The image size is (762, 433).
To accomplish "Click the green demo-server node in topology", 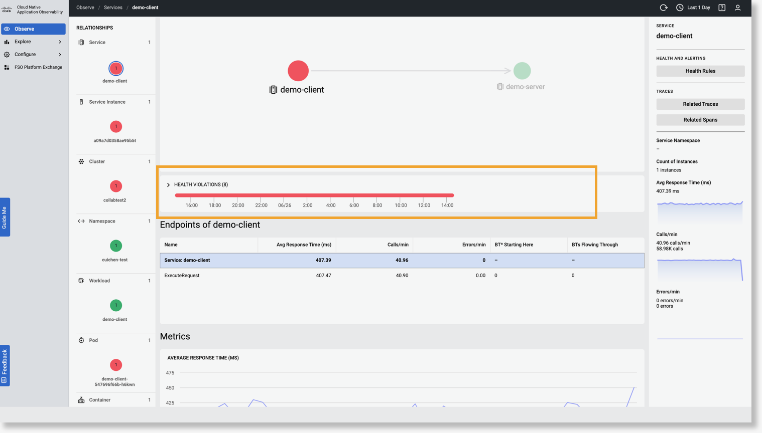I will click(522, 71).
